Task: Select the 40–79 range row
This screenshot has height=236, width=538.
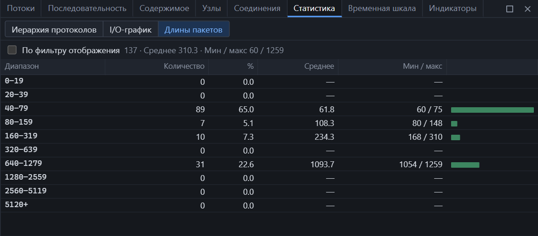Action: (269, 109)
